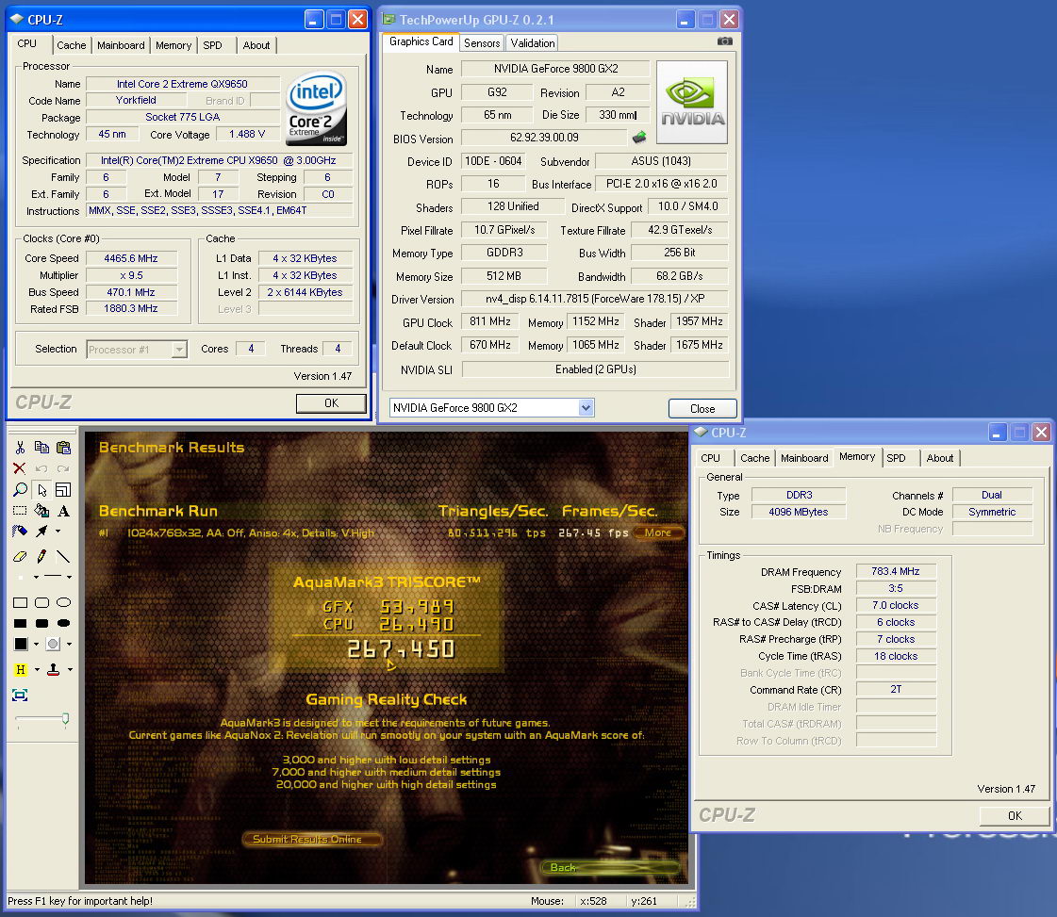Select the eraser tool

point(20,557)
